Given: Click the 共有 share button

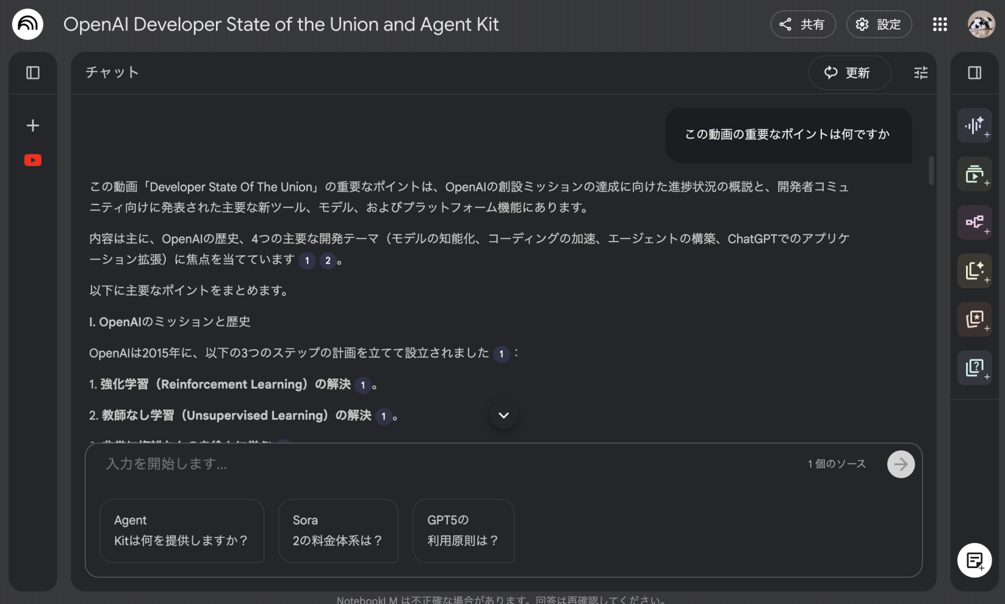Looking at the screenshot, I should click(802, 25).
